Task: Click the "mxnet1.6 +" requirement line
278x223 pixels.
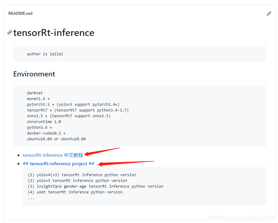Action: tap(38, 99)
